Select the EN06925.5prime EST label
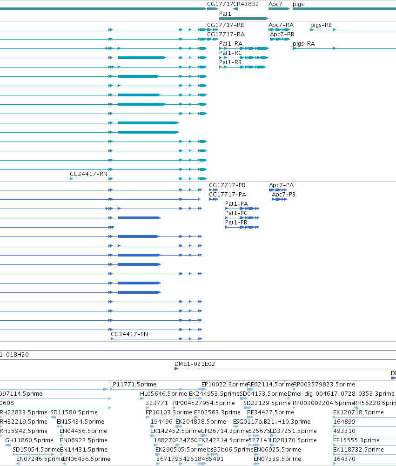 coord(277,449)
